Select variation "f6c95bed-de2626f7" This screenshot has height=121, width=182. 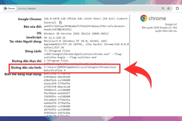click(x=57, y=93)
